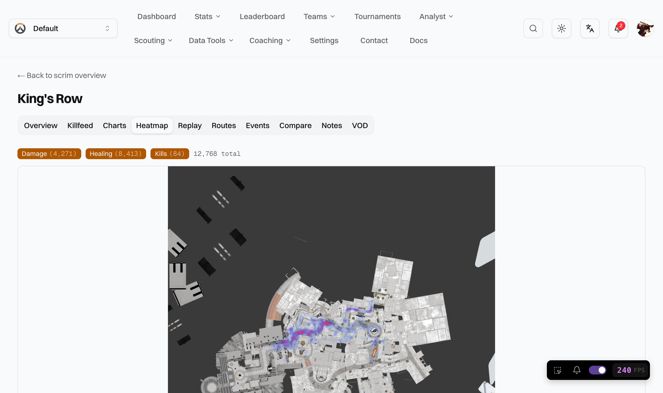Click the '12,768 total' count text
The height and width of the screenshot is (393, 663).
click(x=217, y=154)
